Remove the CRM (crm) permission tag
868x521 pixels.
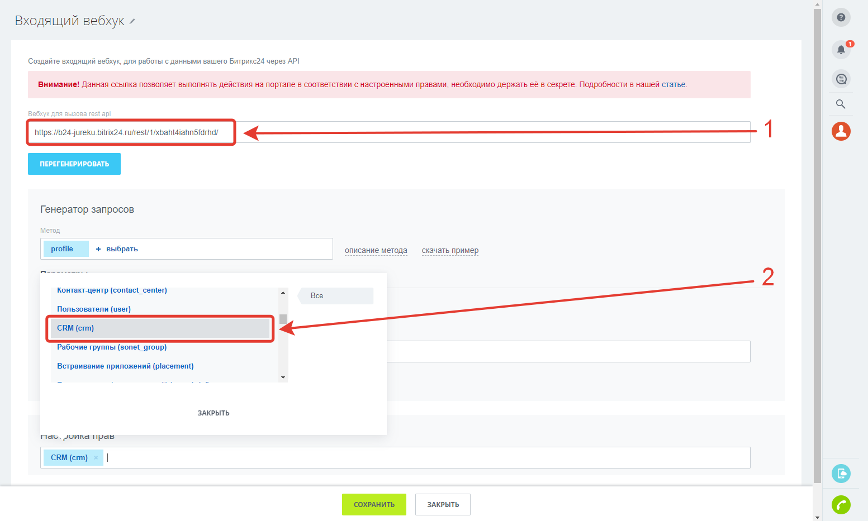pos(96,458)
